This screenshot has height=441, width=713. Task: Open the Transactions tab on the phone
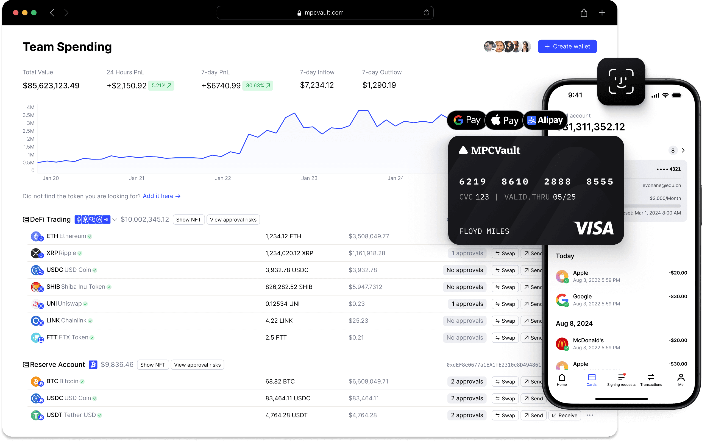[651, 380]
